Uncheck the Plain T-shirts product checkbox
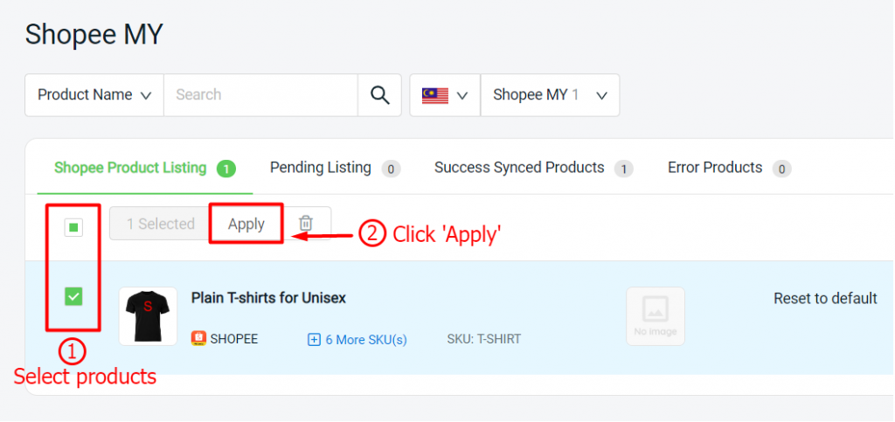Screen dimensions: 895x422 (73, 296)
